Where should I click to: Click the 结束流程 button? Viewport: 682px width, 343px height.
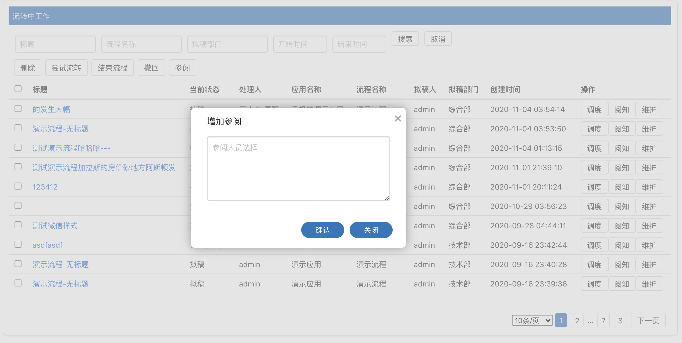113,68
